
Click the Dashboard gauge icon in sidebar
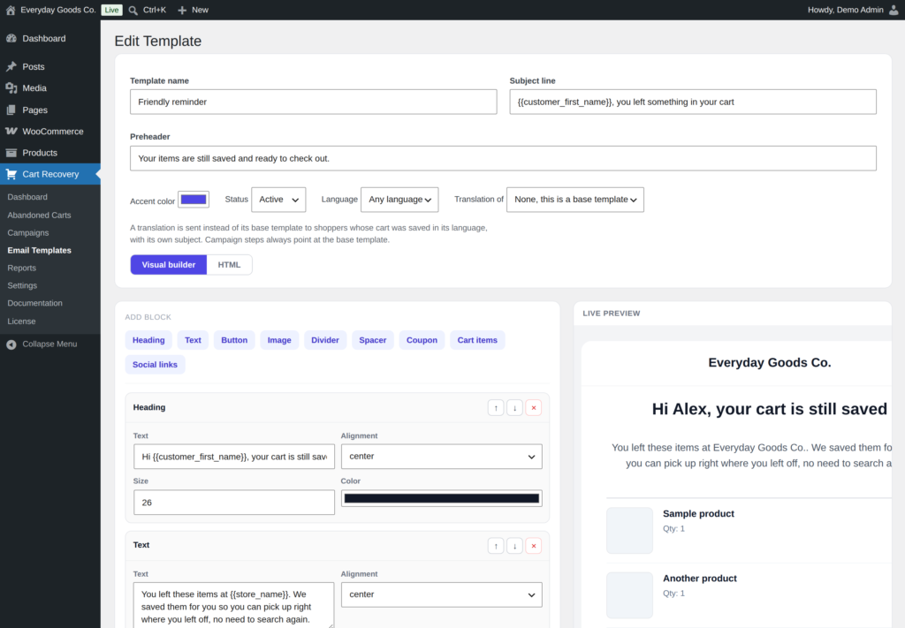click(11, 39)
